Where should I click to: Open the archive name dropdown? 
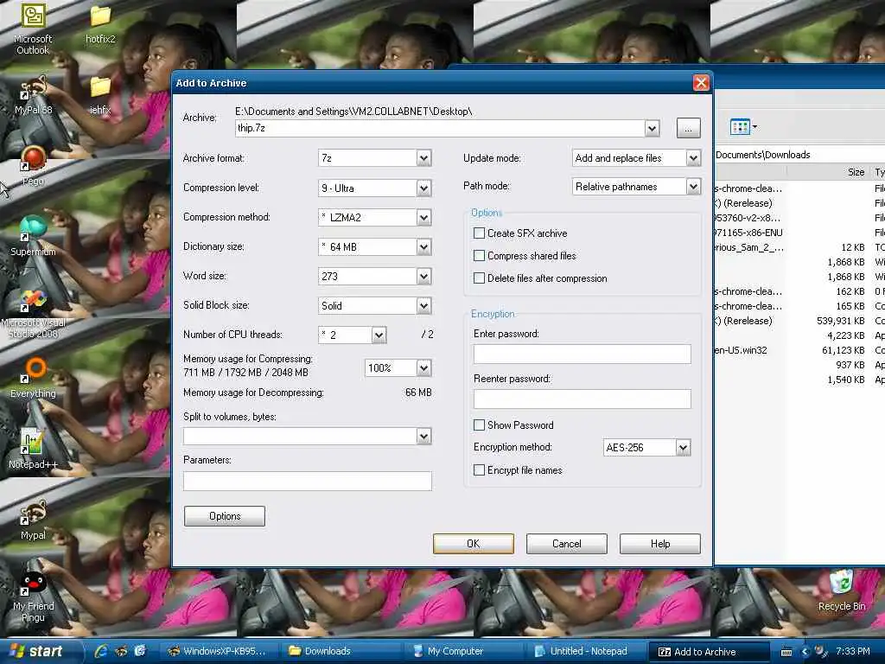tap(652, 129)
